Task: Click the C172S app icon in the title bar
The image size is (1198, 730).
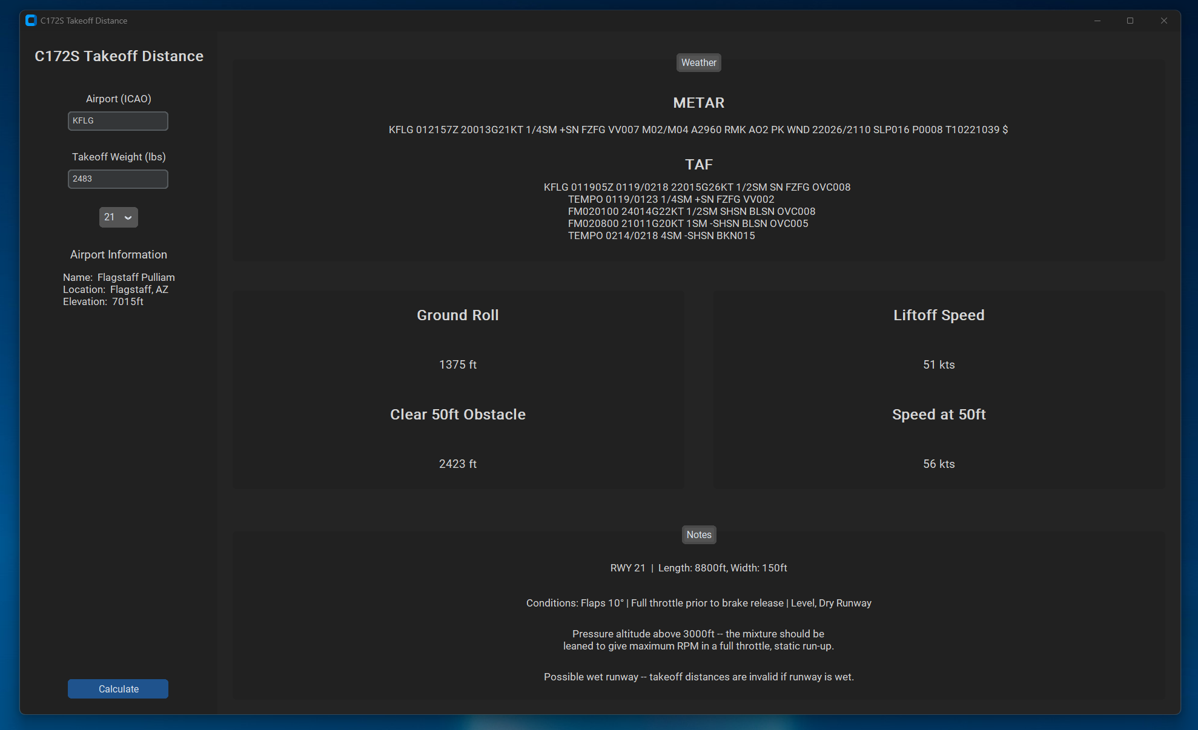Action: click(30, 20)
